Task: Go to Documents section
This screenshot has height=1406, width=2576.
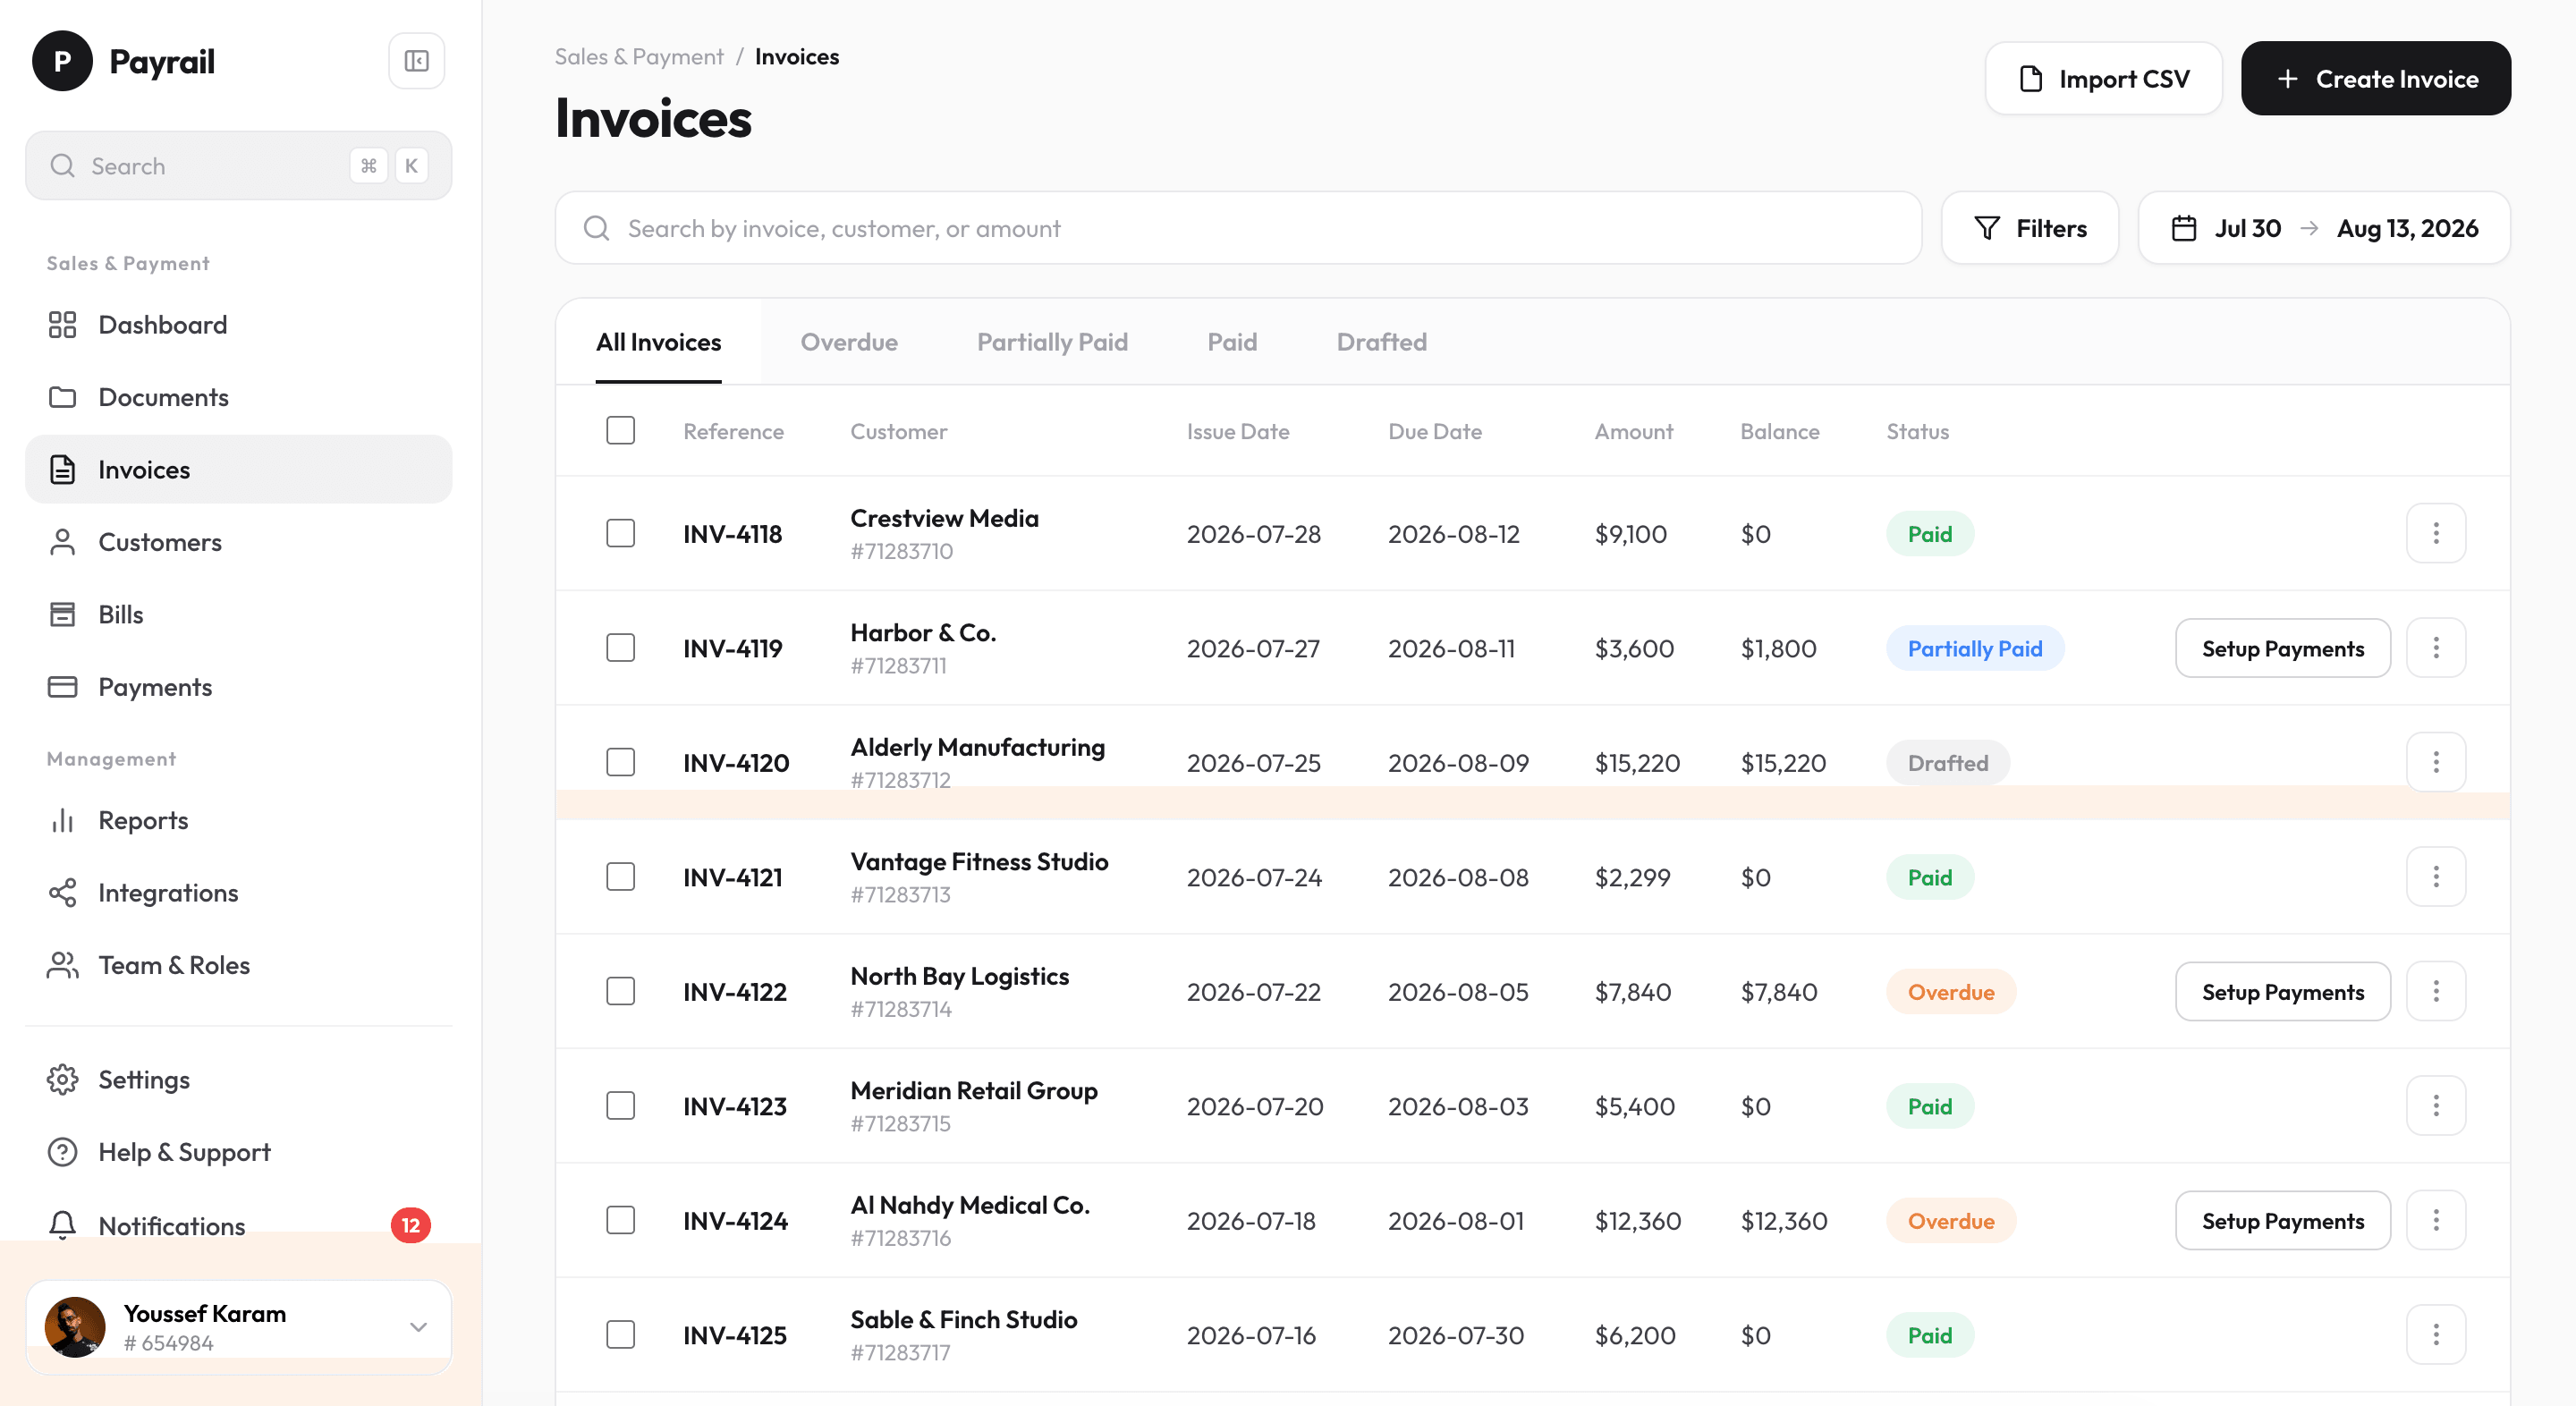Action: [238, 397]
